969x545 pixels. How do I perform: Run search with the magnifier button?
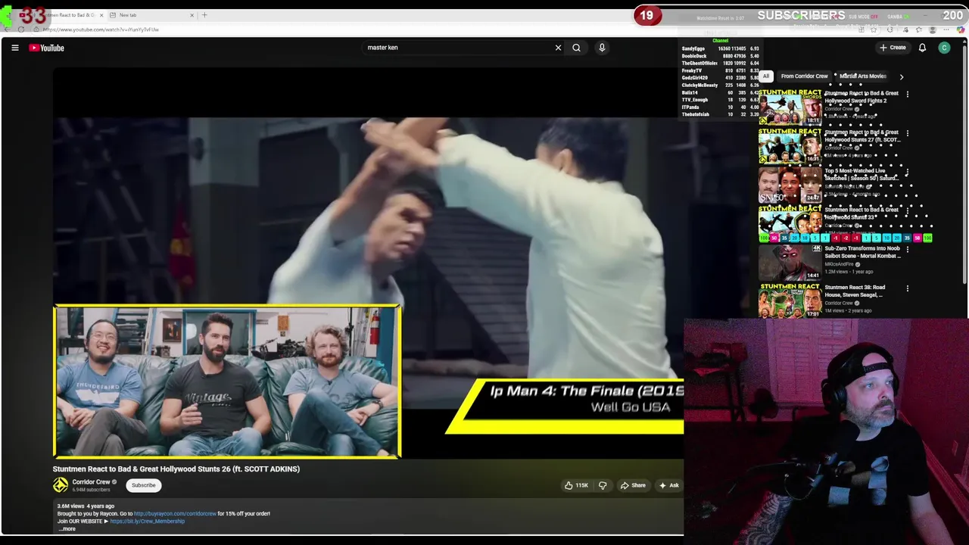(576, 48)
